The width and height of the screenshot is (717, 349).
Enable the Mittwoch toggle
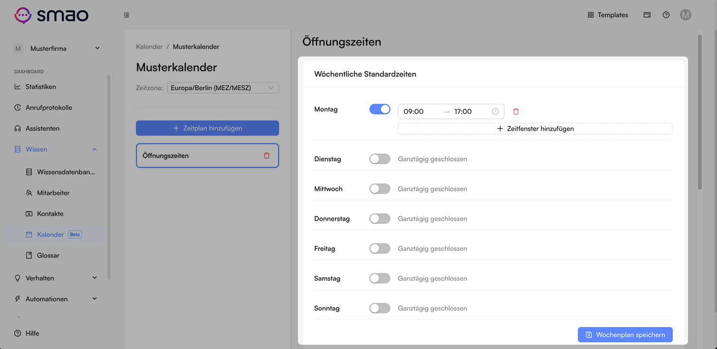(x=380, y=189)
